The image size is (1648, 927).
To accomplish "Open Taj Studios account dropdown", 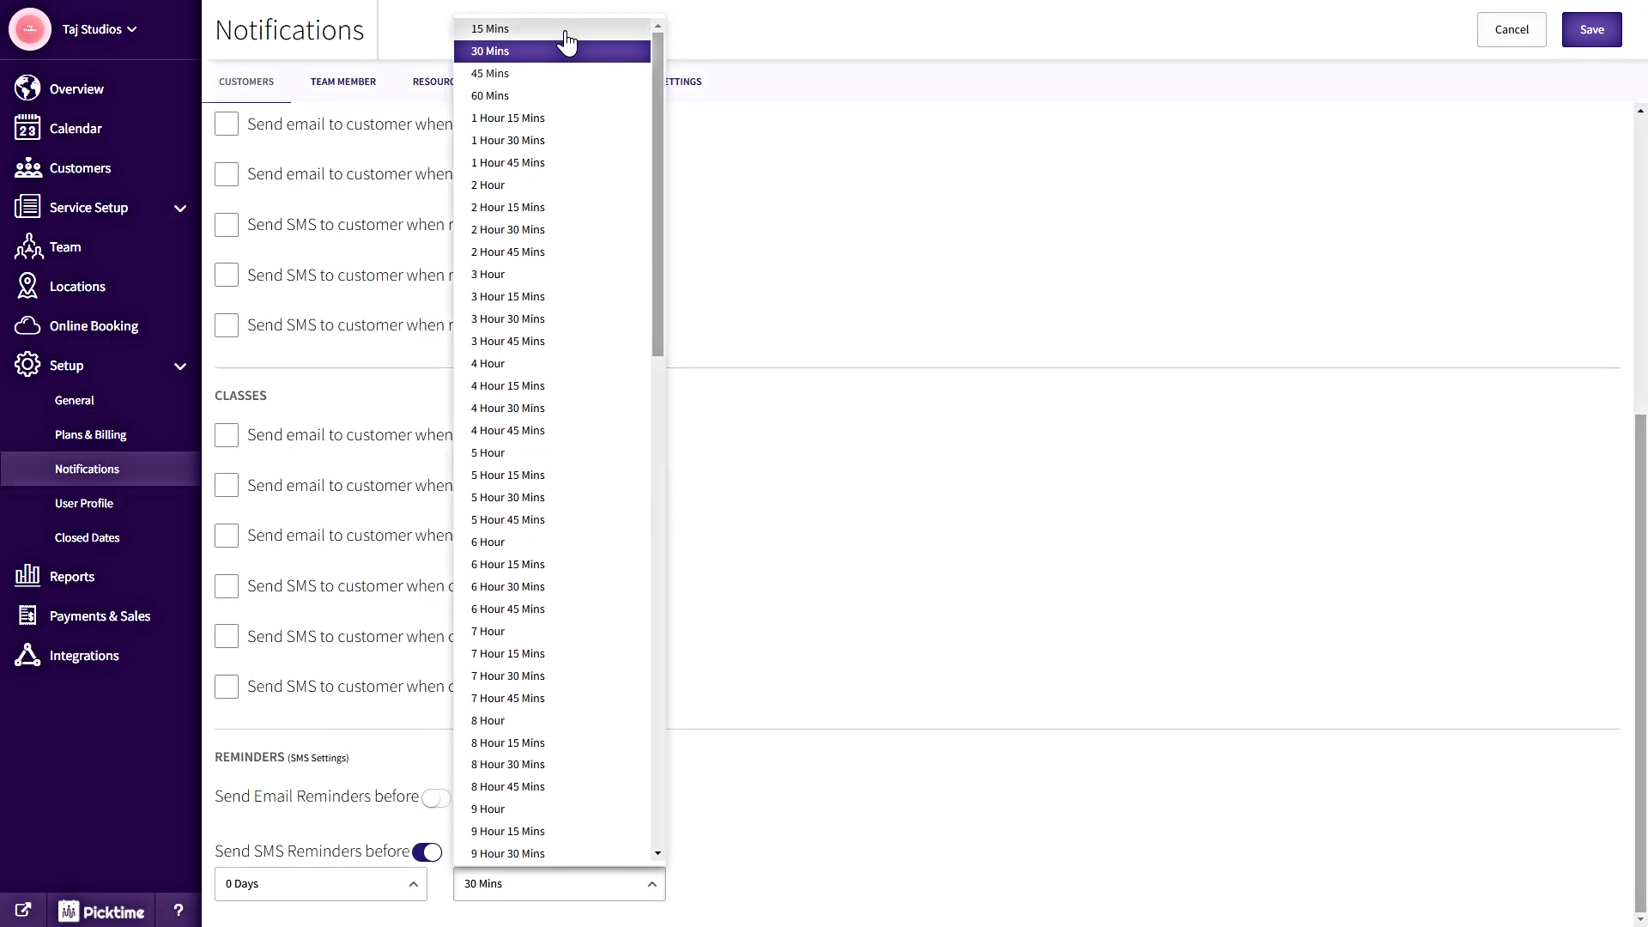I will [x=99, y=29].
